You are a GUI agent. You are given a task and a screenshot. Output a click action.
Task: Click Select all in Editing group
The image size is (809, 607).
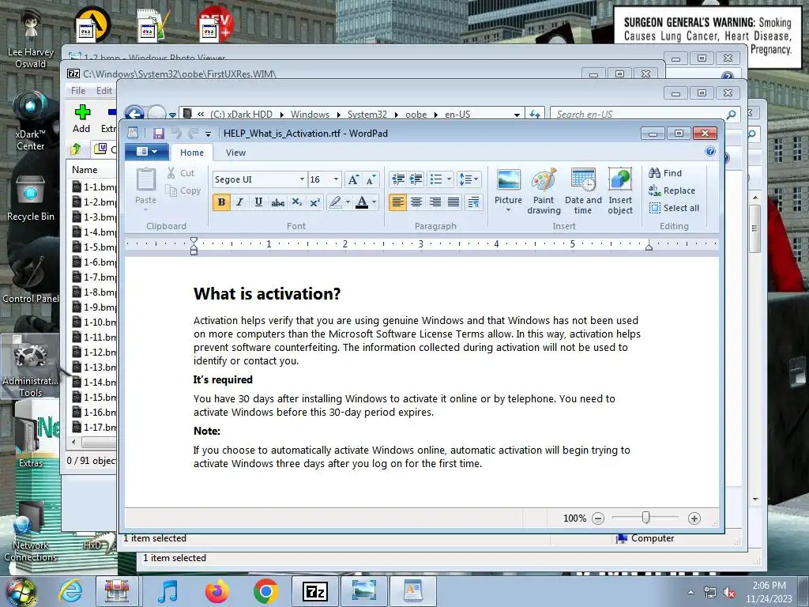675,208
